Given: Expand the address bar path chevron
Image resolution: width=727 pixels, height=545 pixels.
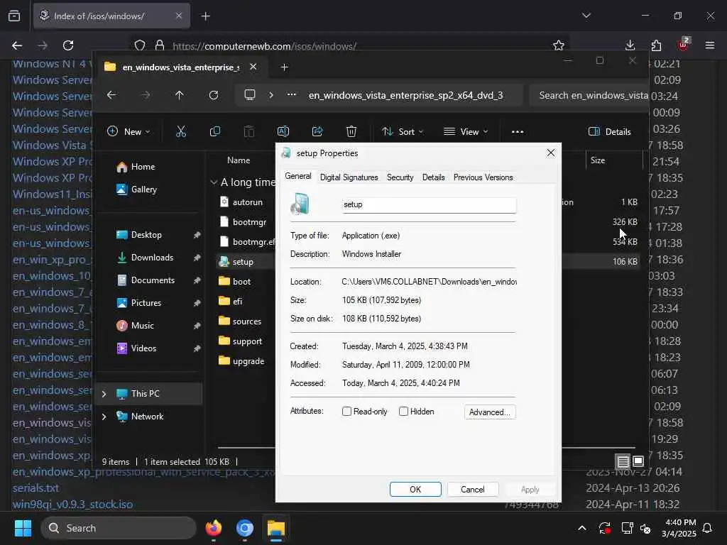Looking at the screenshot, I should click(x=271, y=95).
